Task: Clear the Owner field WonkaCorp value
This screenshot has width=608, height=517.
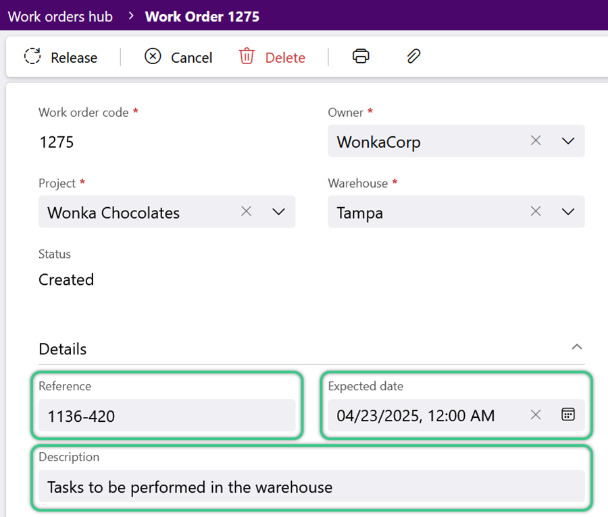Action: coord(536,140)
